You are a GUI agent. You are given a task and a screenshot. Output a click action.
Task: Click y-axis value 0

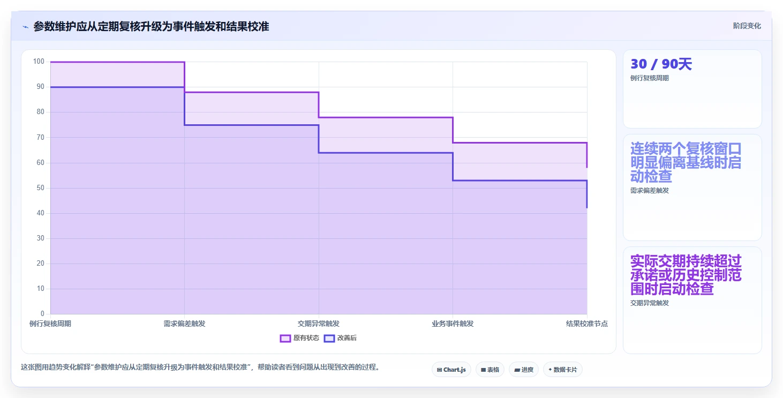click(42, 314)
